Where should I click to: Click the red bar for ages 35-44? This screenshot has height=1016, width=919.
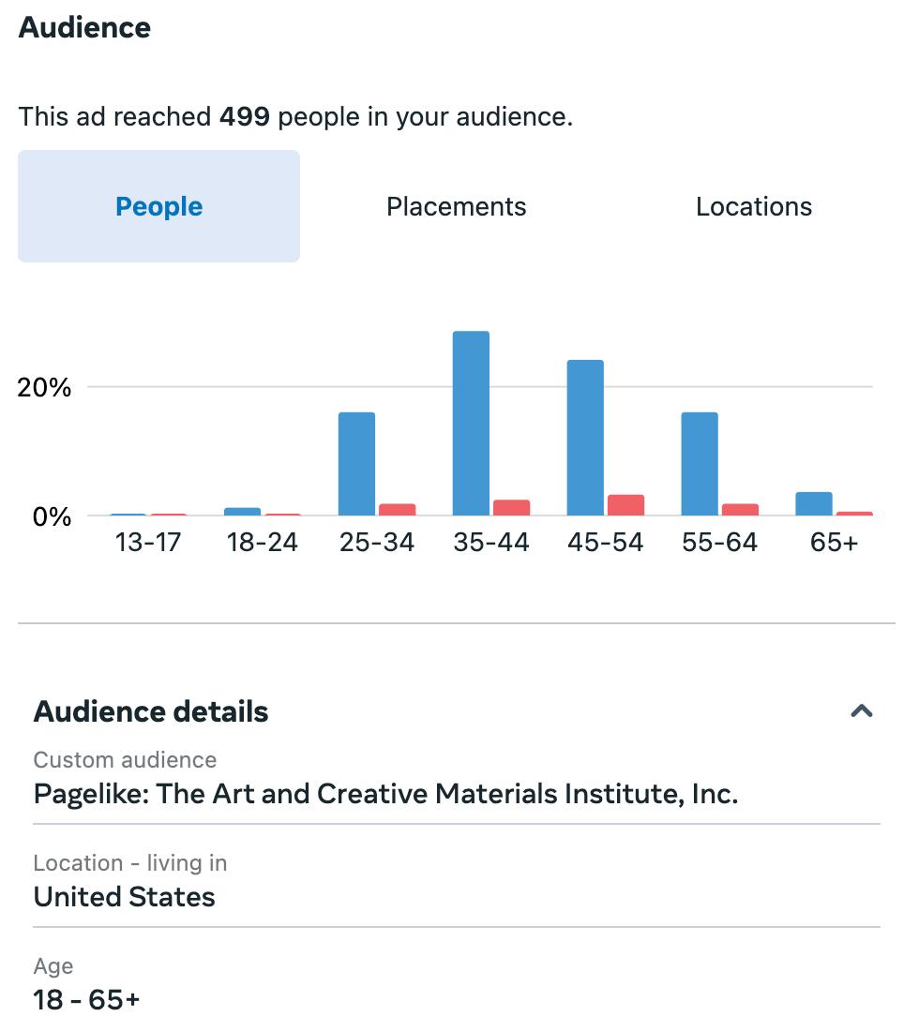point(511,507)
